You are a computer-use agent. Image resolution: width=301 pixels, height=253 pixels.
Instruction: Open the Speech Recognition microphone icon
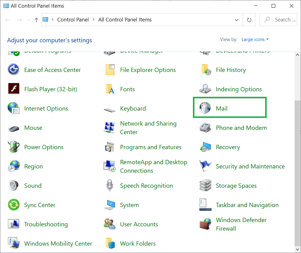(x=110, y=185)
